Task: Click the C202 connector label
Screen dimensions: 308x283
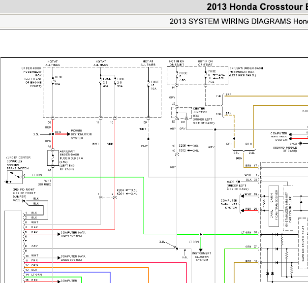Action: [x=182, y=151]
